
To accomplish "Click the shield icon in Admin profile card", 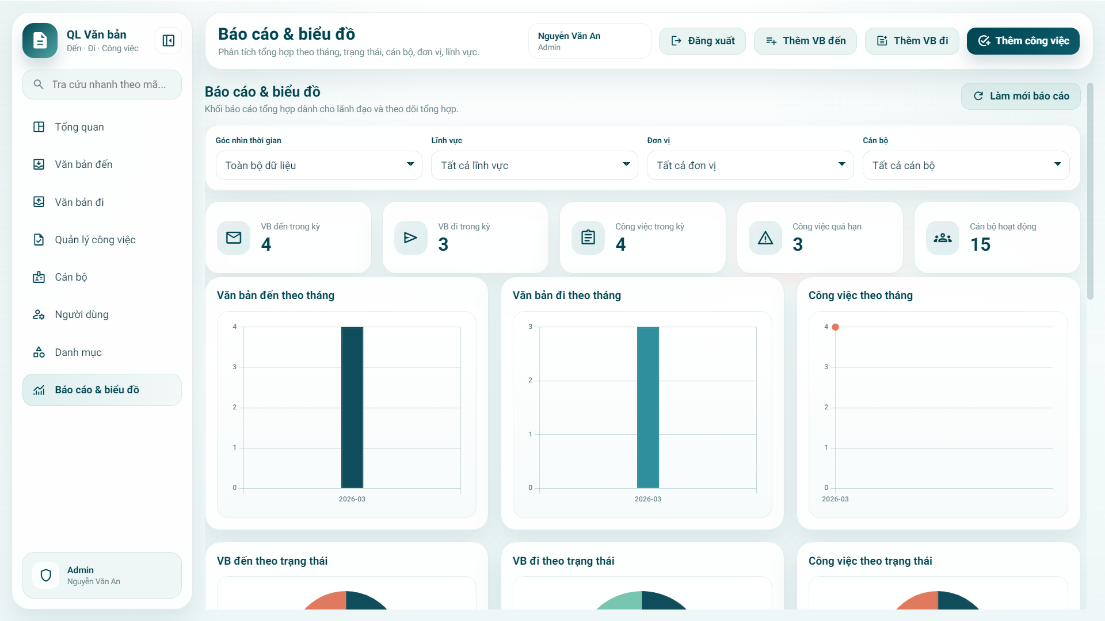I will [46, 575].
